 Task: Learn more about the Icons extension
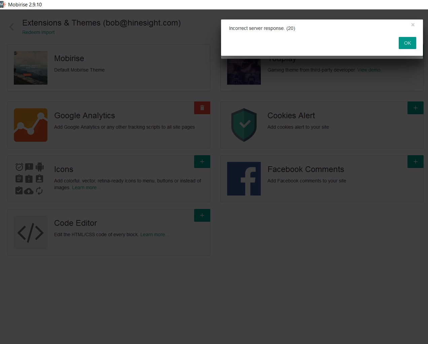tap(86, 187)
